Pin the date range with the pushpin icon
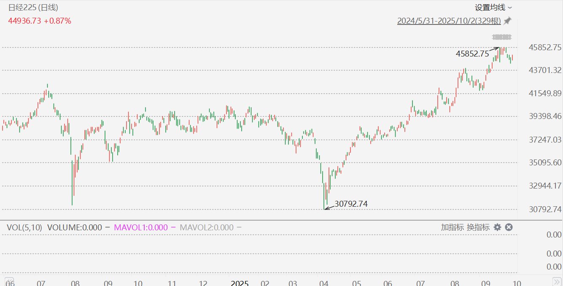This screenshot has width=563, height=286. [508, 21]
